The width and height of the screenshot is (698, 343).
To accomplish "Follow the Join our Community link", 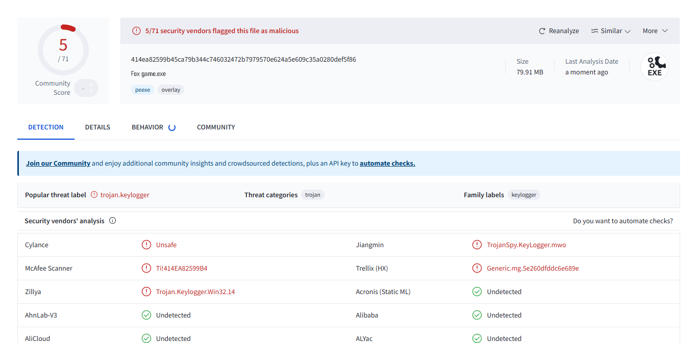I will [x=58, y=163].
